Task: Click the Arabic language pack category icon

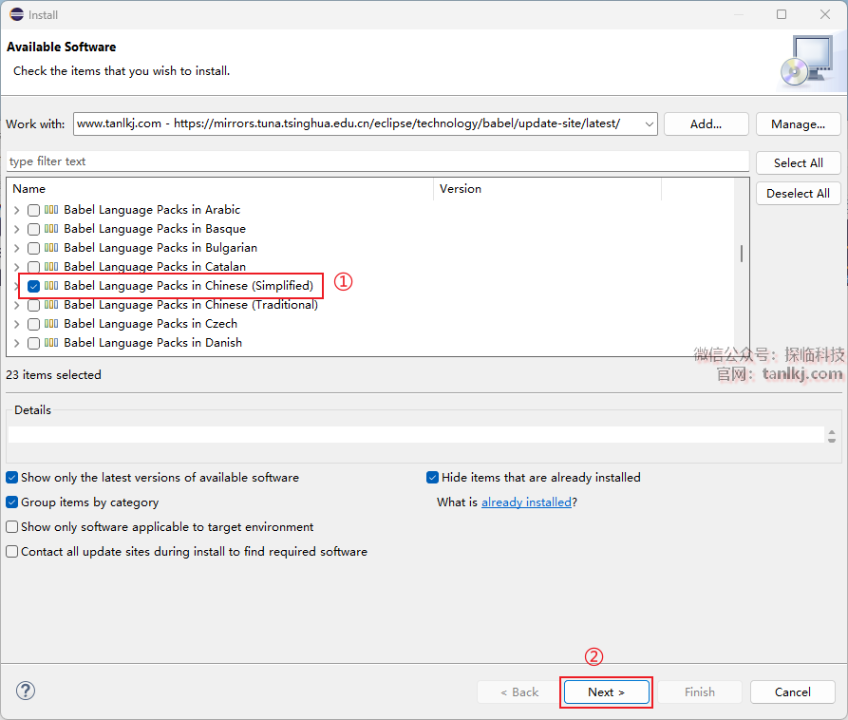Action: (51, 210)
